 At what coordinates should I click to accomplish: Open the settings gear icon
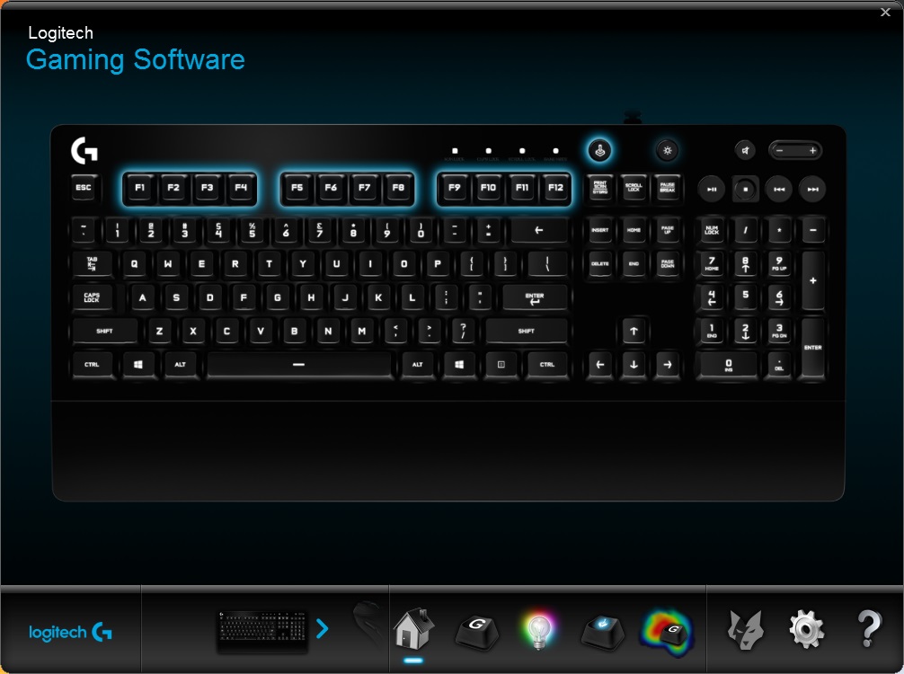[806, 630]
